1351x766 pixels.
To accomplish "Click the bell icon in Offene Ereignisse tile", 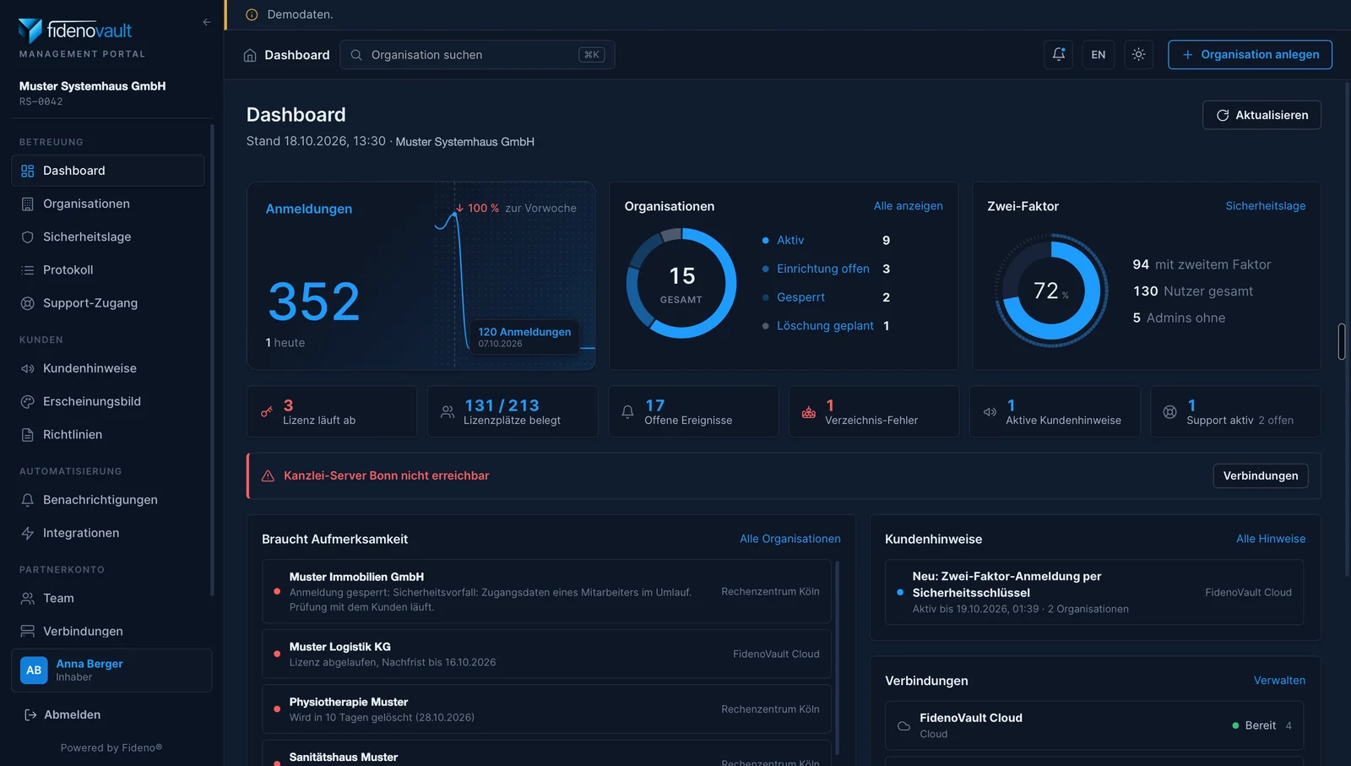I will pyautogui.click(x=627, y=411).
